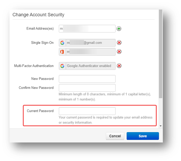Focus the Confirm New Password field

tap(87, 88)
